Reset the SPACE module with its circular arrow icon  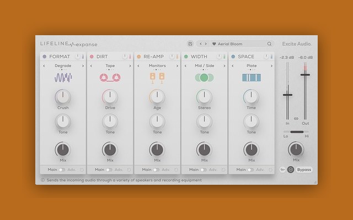(x=270, y=170)
